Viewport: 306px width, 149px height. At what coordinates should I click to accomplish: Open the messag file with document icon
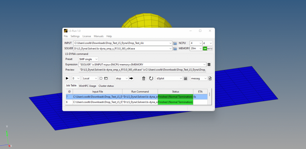[210, 78]
